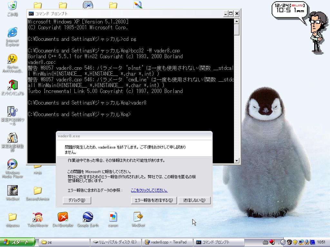Click the glasses-man character tray icon
Image resolution: width=330 pixels, height=247 pixels.
(x=289, y=242)
